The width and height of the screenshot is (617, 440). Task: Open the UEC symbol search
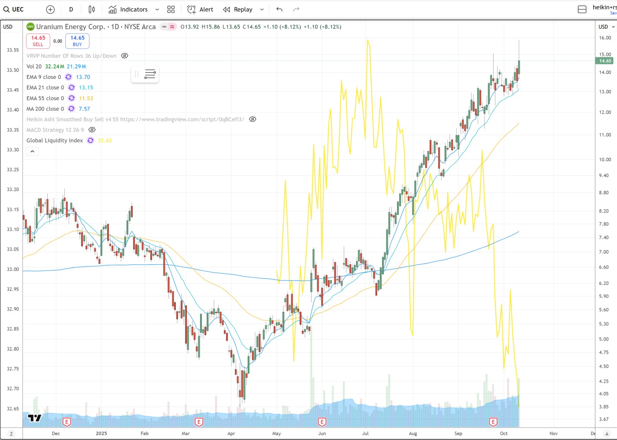point(14,9)
